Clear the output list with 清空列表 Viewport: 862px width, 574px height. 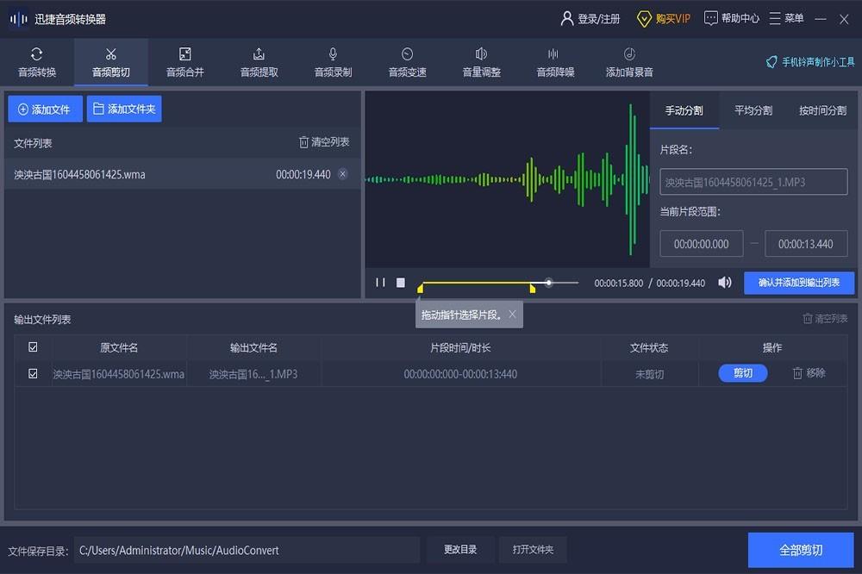(825, 318)
